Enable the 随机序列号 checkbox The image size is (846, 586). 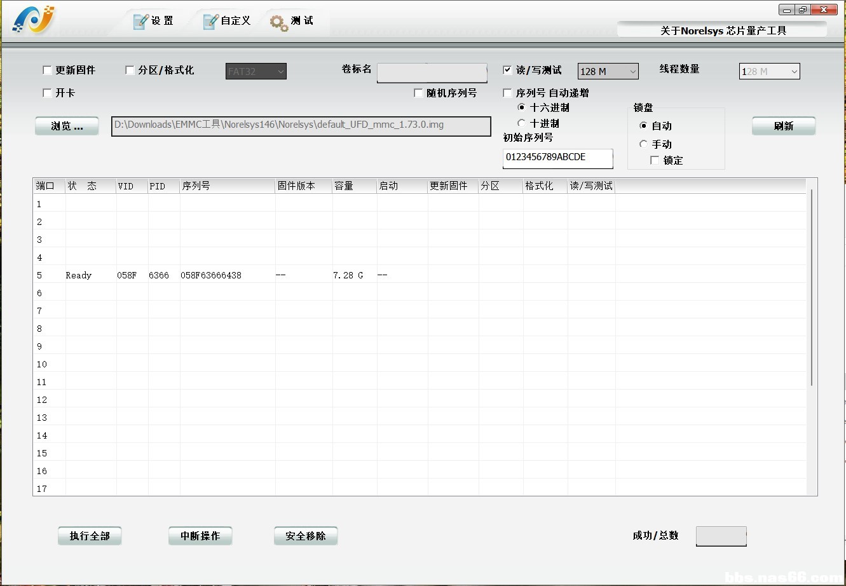pyautogui.click(x=418, y=93)
